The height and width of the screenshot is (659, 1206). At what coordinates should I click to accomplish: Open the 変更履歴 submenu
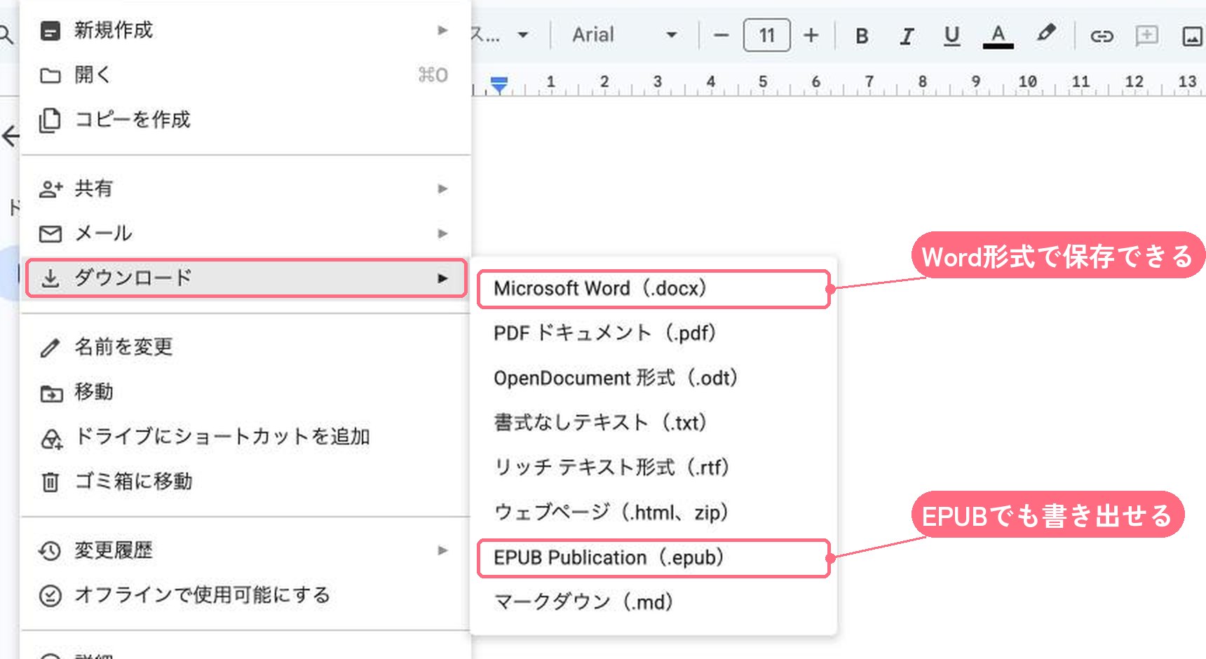tap(245, 550)
